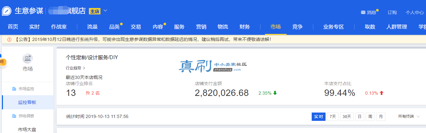
Task: Go to 首页 tab
Action: pos(13,27)
